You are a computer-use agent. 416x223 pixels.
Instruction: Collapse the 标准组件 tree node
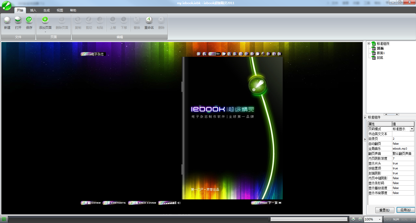tap(369, 44)
